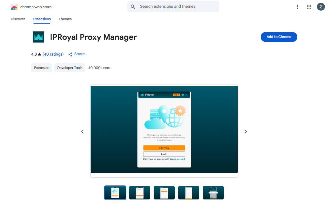329x210 pixels.
Task: Click the search magnifier icon
Action: pyautogui.click(x=133, y=7)
